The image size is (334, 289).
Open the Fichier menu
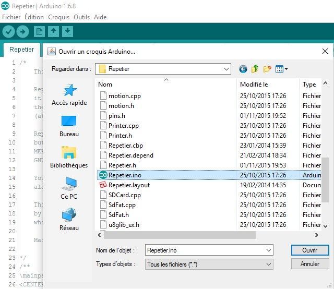coord(11,17)
